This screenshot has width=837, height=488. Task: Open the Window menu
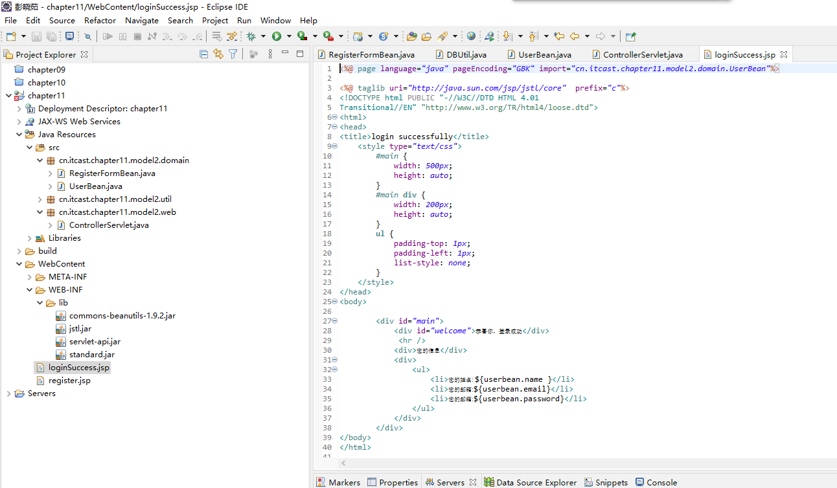pos(275,20)
